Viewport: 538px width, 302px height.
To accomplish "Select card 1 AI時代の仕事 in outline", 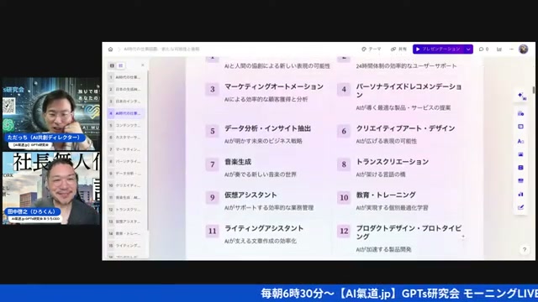I will (125, 77).
